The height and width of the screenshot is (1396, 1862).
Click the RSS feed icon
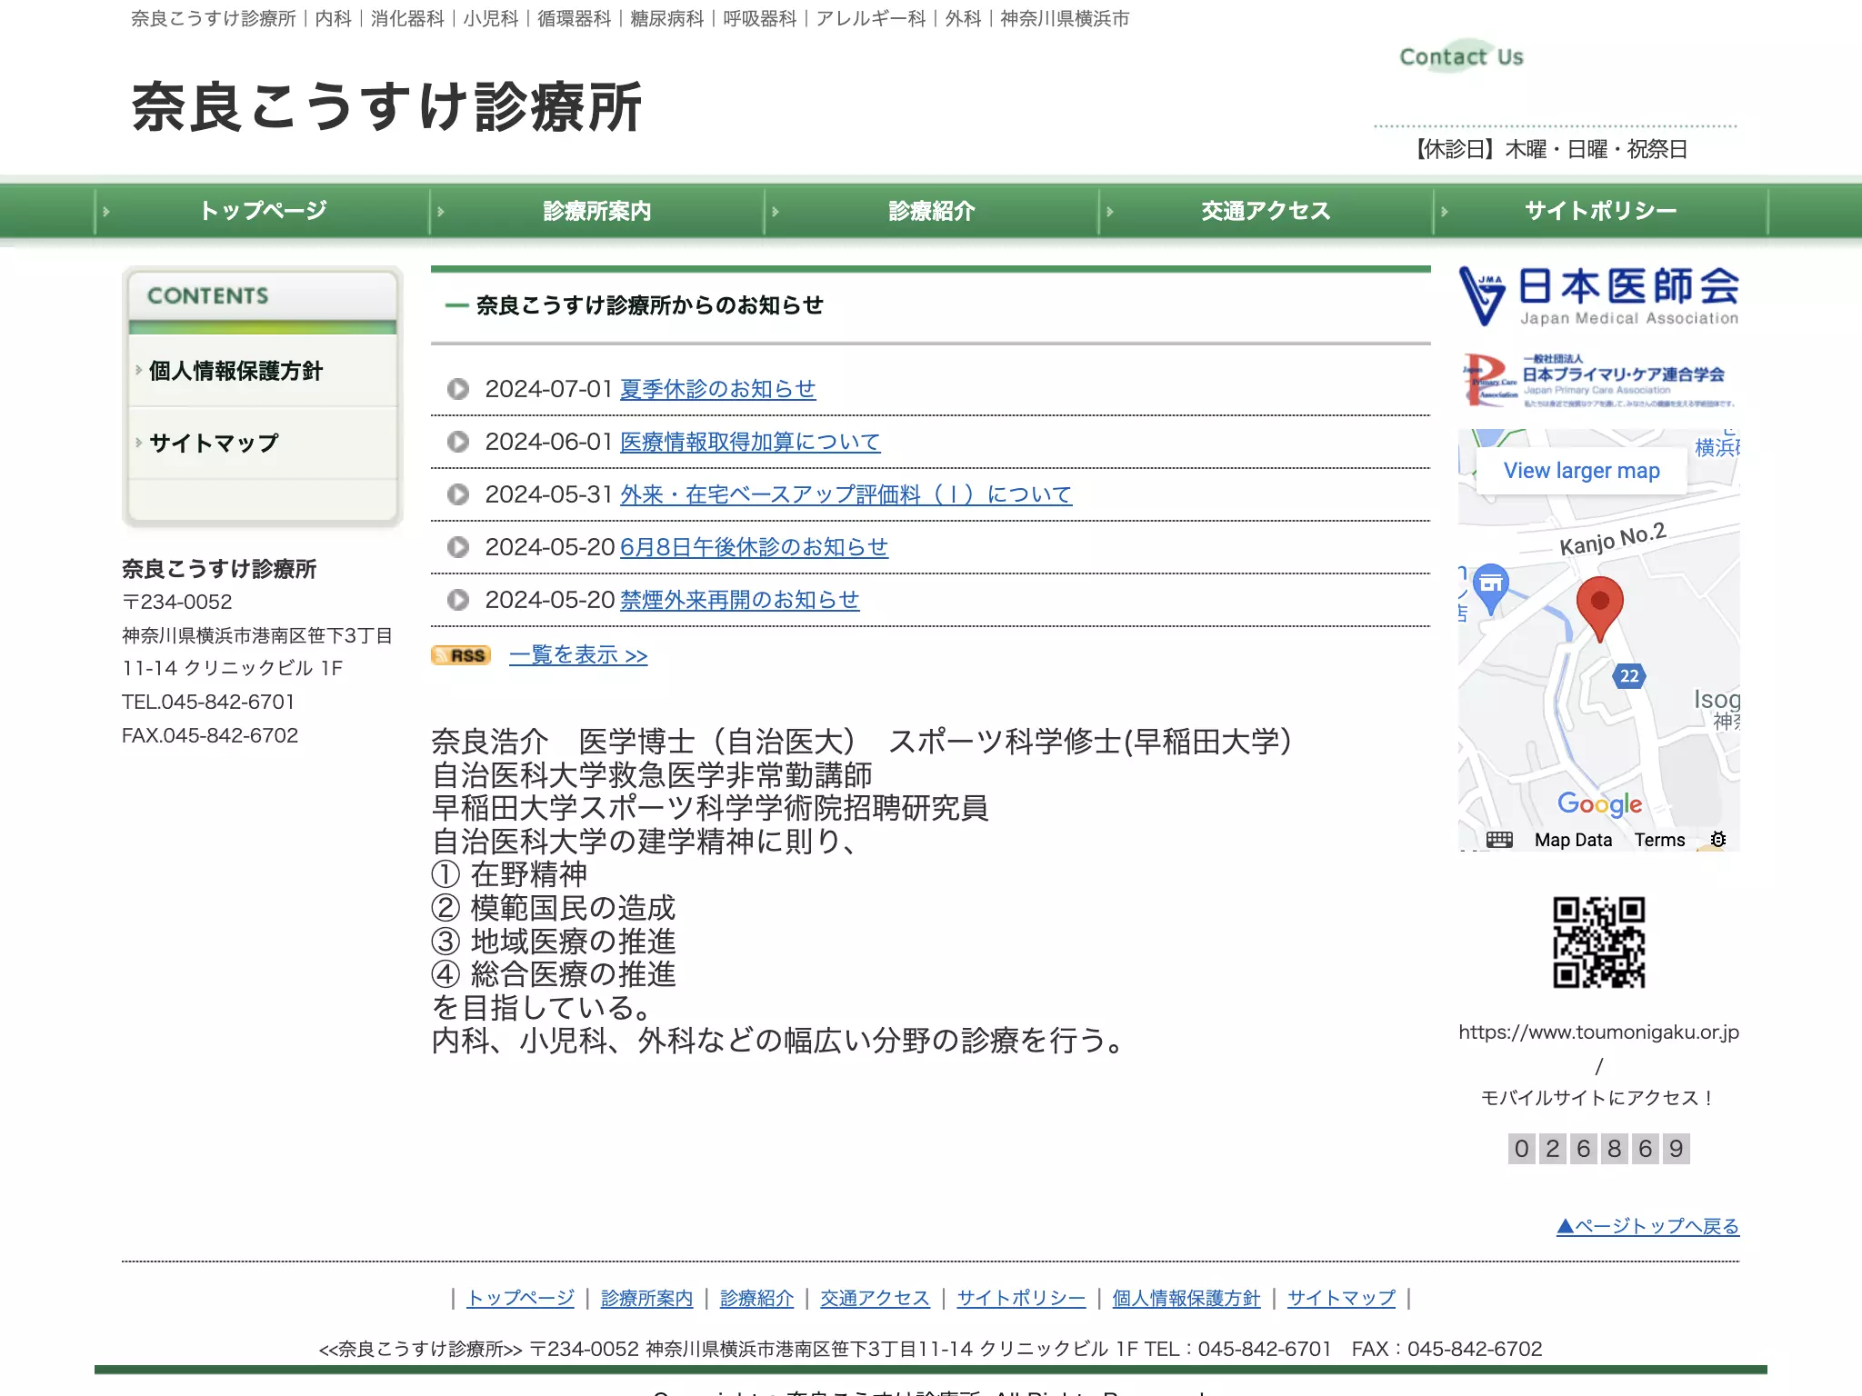pyautogui.click(x=461, y=655)
